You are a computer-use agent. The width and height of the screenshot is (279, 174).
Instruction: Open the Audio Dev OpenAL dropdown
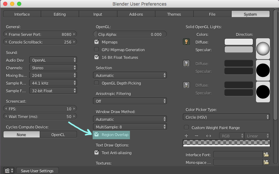53,60
